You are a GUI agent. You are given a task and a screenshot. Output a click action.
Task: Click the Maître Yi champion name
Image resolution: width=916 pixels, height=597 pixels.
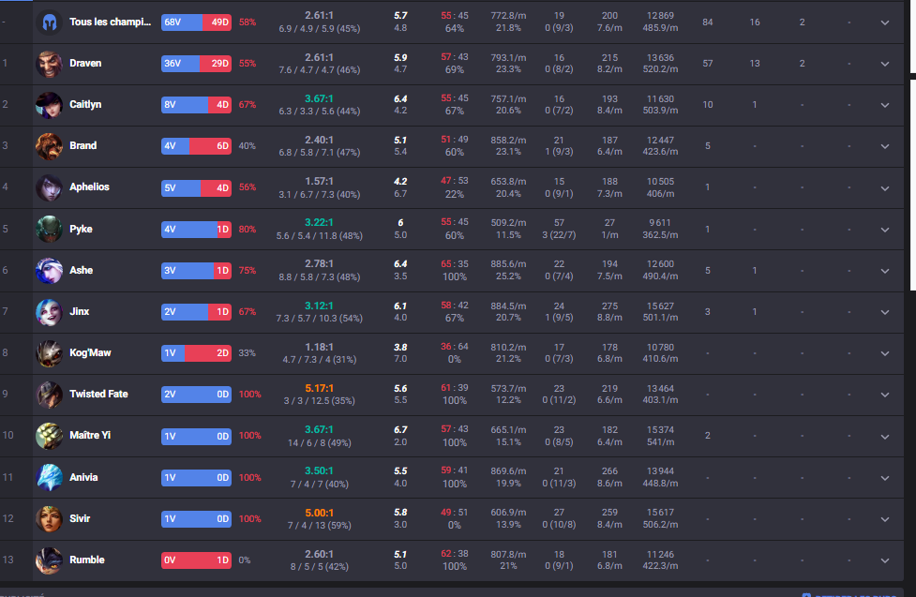90,435
